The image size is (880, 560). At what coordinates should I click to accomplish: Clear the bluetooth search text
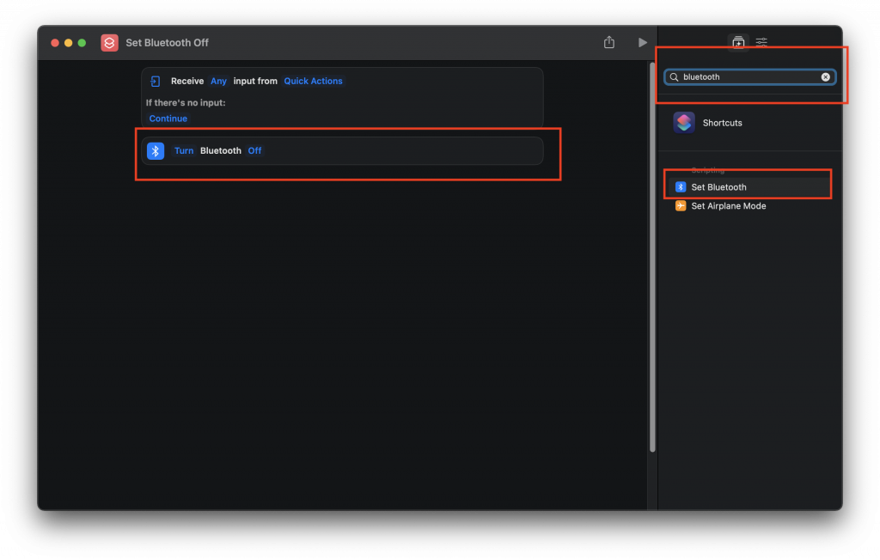825,77
